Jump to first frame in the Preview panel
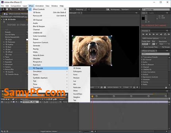Viewport: 171px width, 133px height. coord(143,34)
